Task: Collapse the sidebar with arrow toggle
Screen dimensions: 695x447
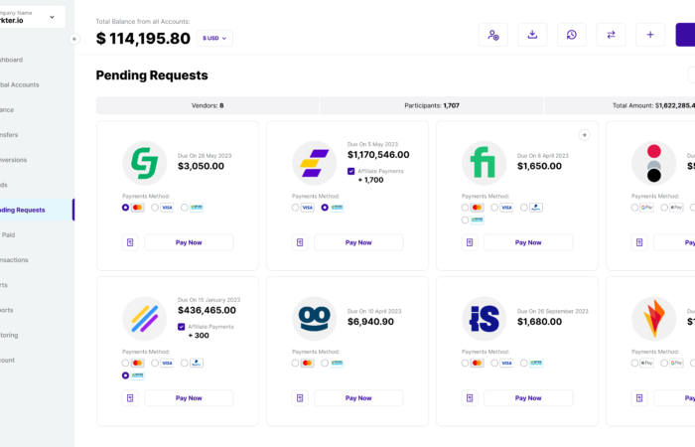Action: (x=73, y=39)
